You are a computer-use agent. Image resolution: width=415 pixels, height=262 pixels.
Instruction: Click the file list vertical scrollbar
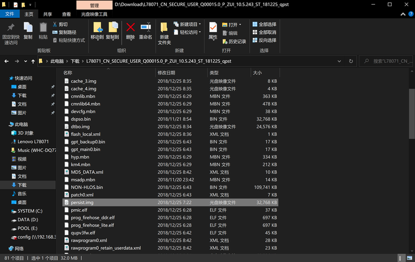[411, 114]
